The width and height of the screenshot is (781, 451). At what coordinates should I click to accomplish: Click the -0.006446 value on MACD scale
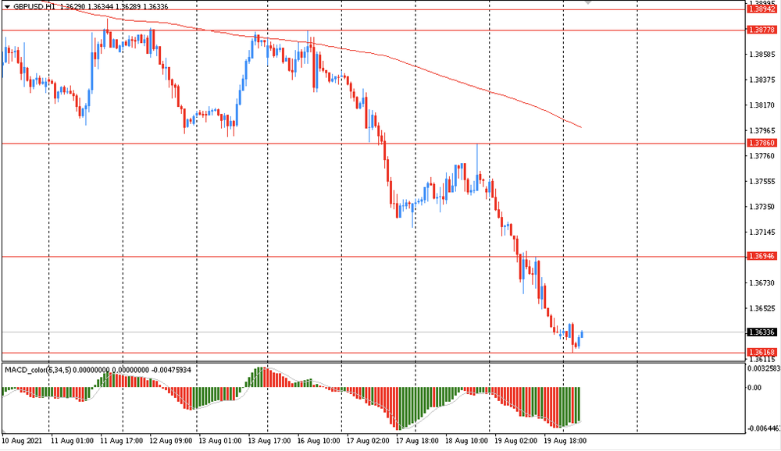(x=764, y=428)
